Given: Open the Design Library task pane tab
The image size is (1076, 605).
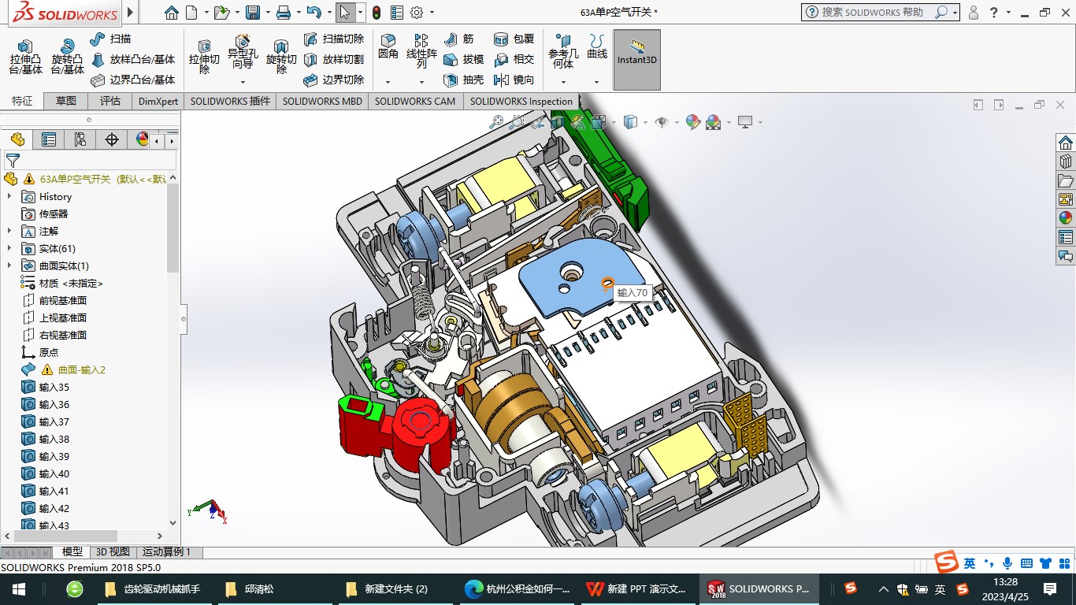Looking at the screenshot, I should (1066, 161).
